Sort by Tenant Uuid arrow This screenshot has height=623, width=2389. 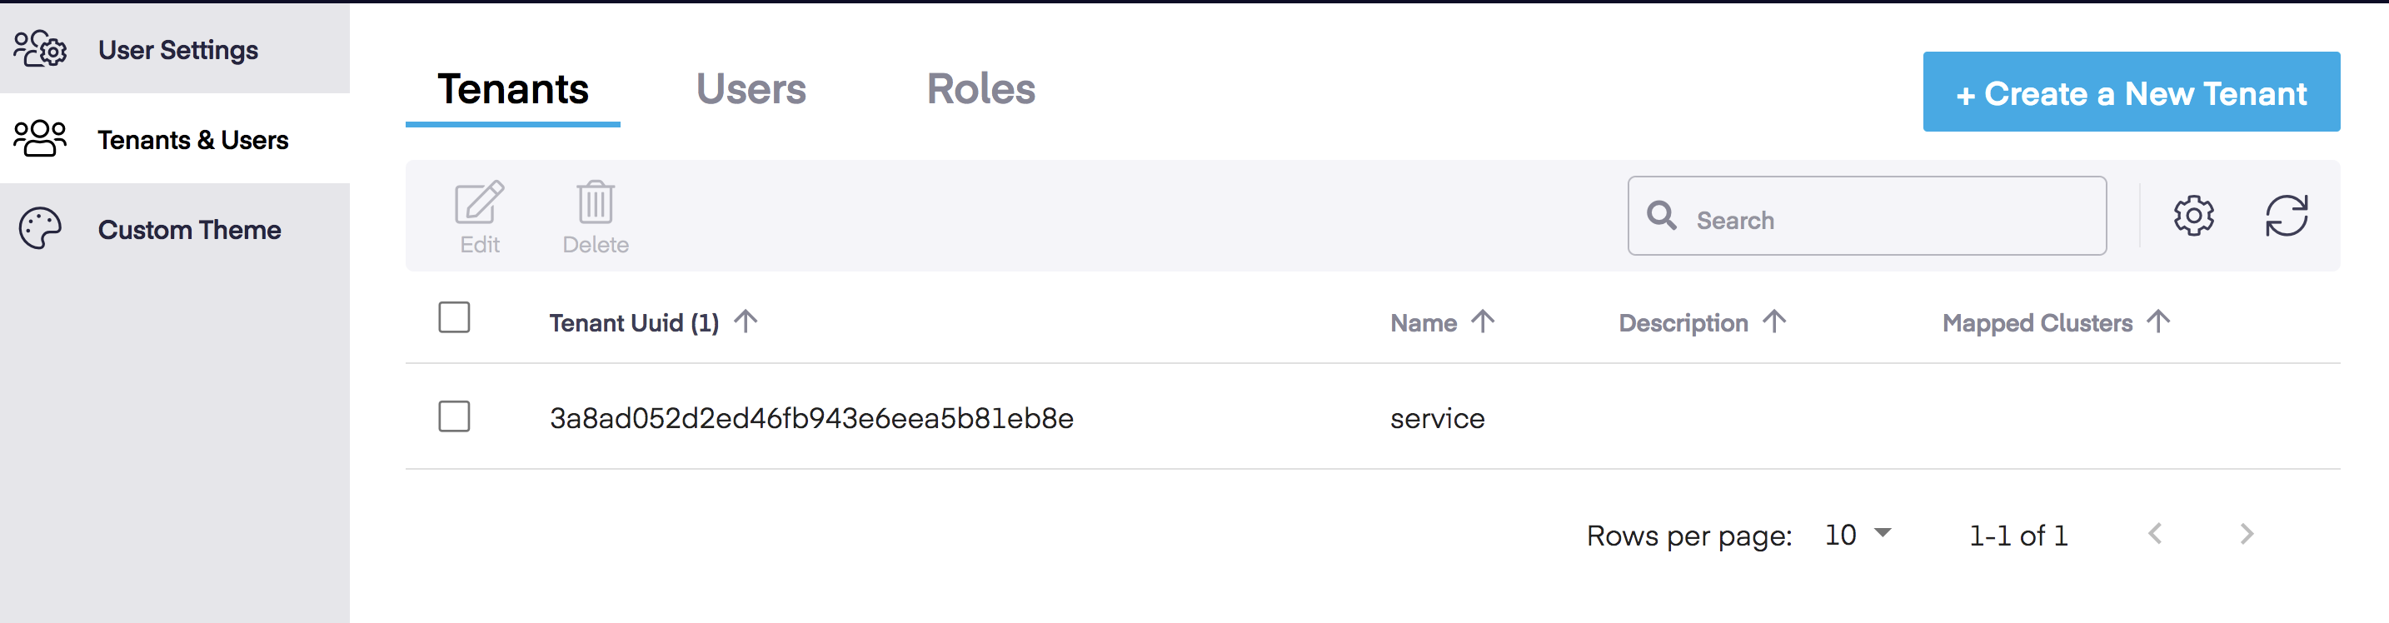pyautogui.click(x=746, y=321)
